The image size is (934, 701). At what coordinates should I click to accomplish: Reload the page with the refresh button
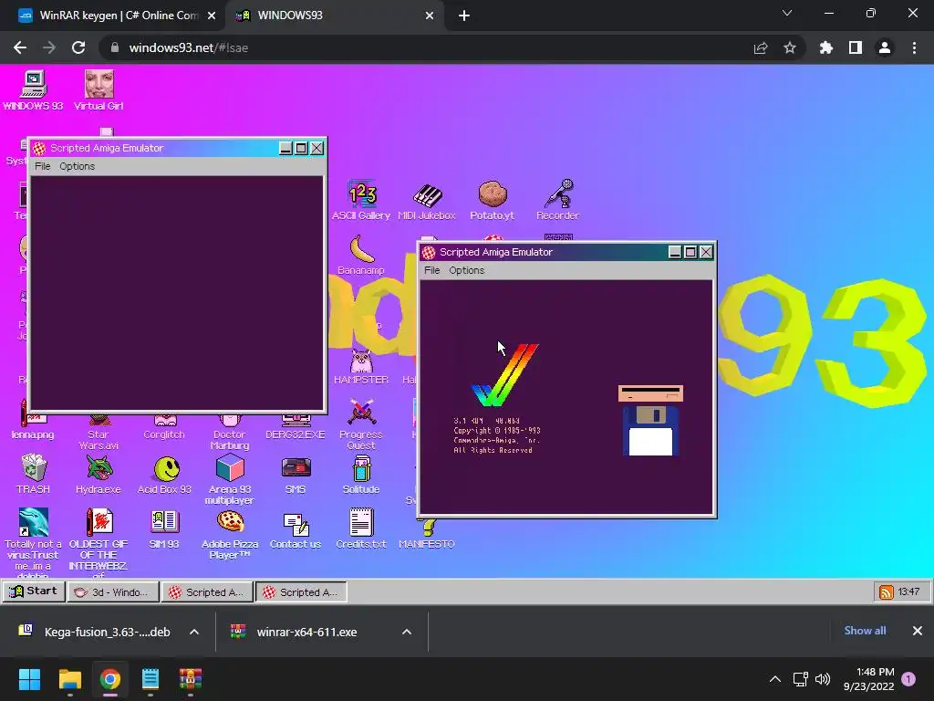(78, 47)
